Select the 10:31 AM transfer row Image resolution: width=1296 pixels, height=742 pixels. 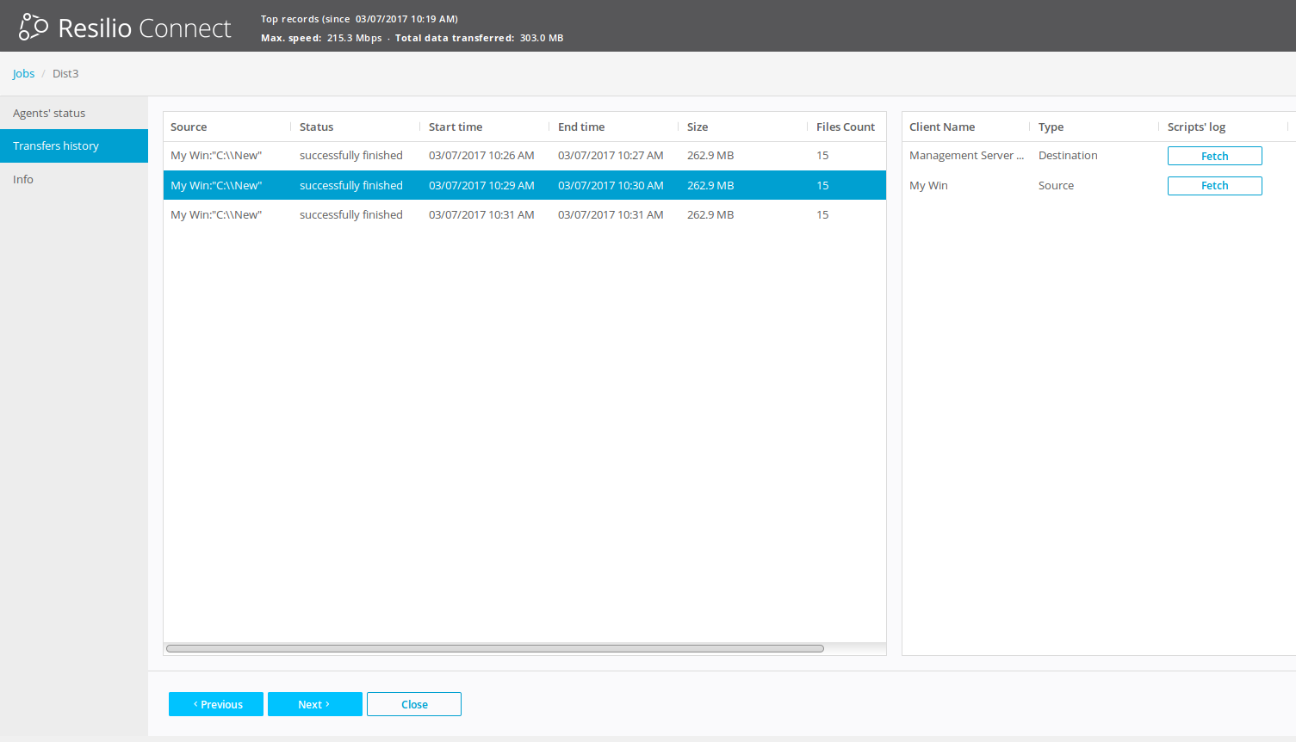(481, 215)
